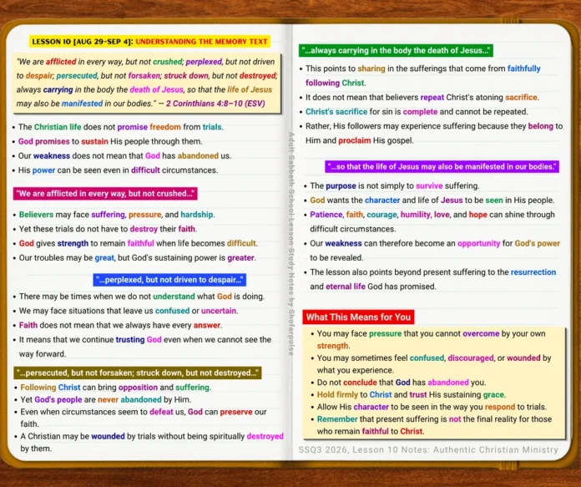Click the line 'The purpose is not simply to survive suffering.'

395,185
